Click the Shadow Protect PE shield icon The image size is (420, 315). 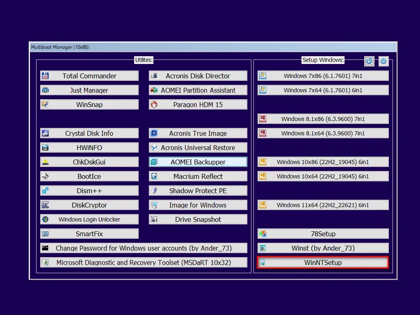(x=154, y=190)
